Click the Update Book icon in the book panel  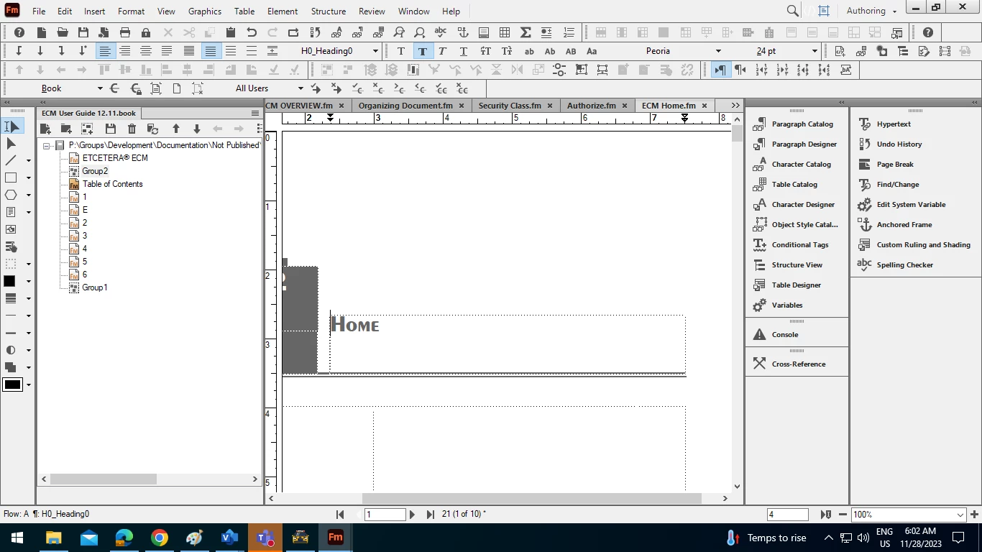152,129
